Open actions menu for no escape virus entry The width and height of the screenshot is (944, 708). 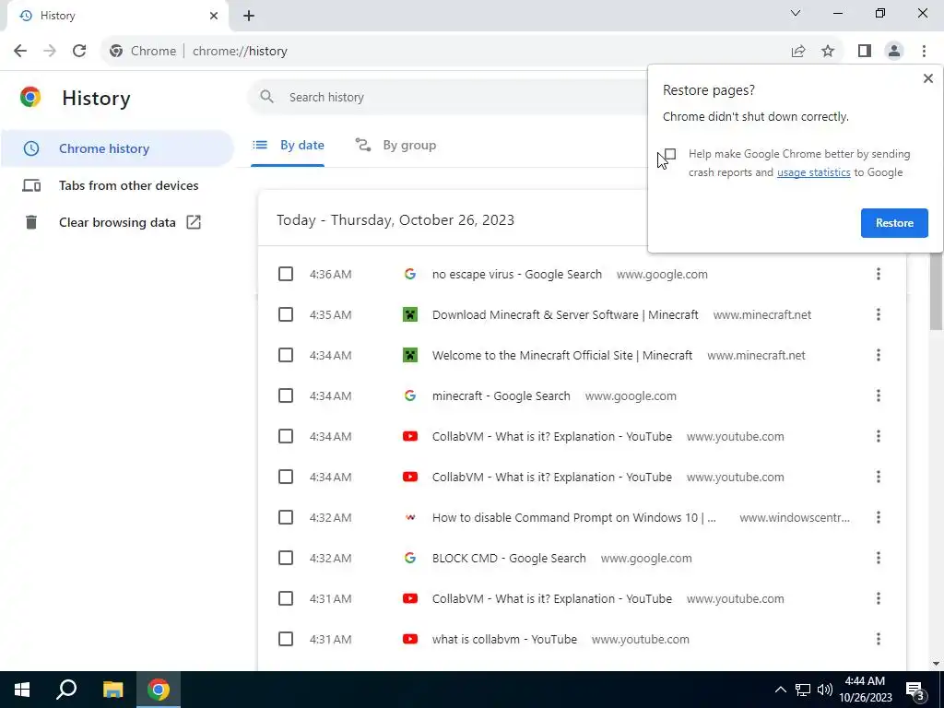pos(878,274)
